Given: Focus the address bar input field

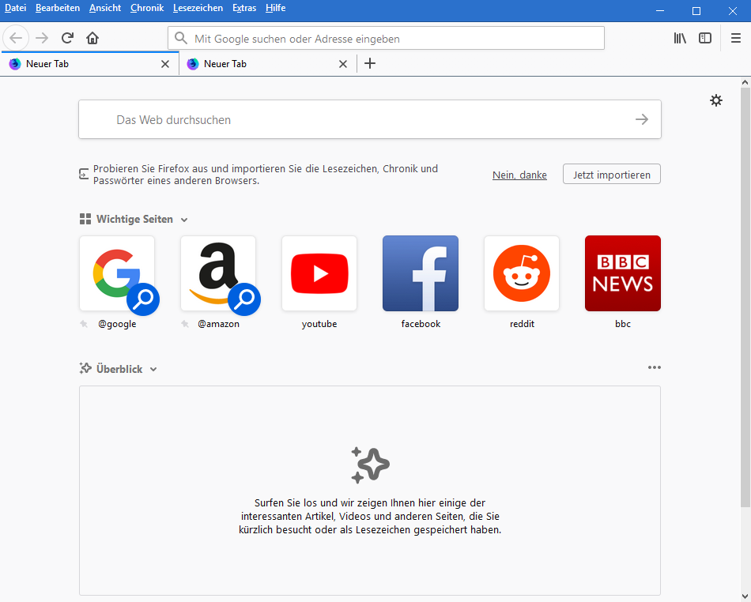Looking at the screenshot, I should click(386, 38).
